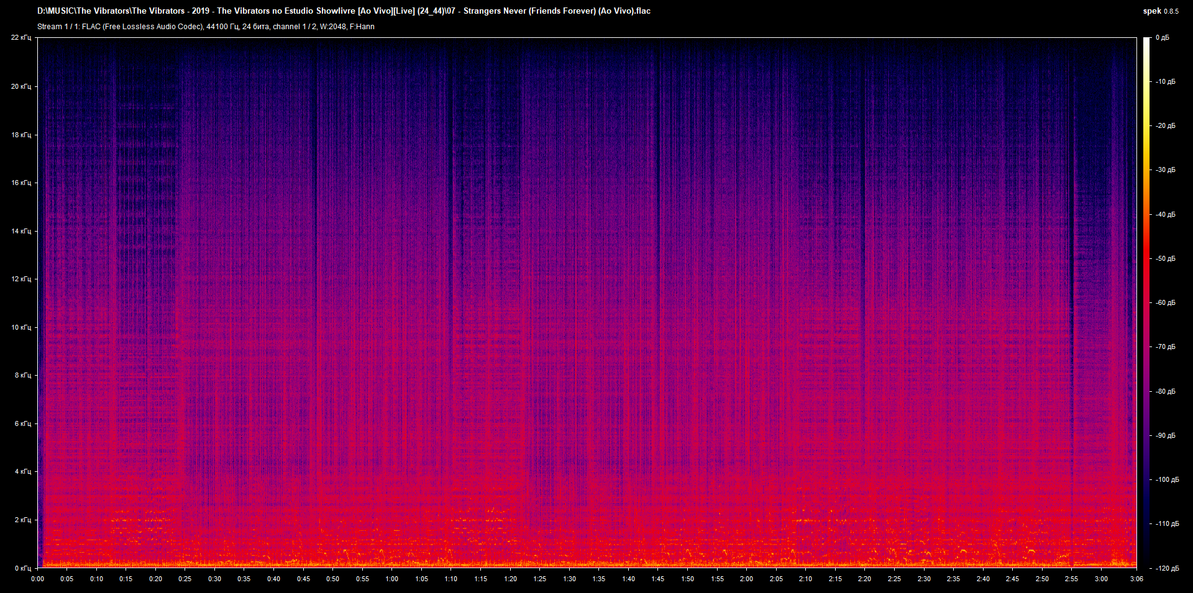This screenshot has width=1193, height=593.
Task: Click the 16 кГц axis label
Action: click(x=21, y=182)
